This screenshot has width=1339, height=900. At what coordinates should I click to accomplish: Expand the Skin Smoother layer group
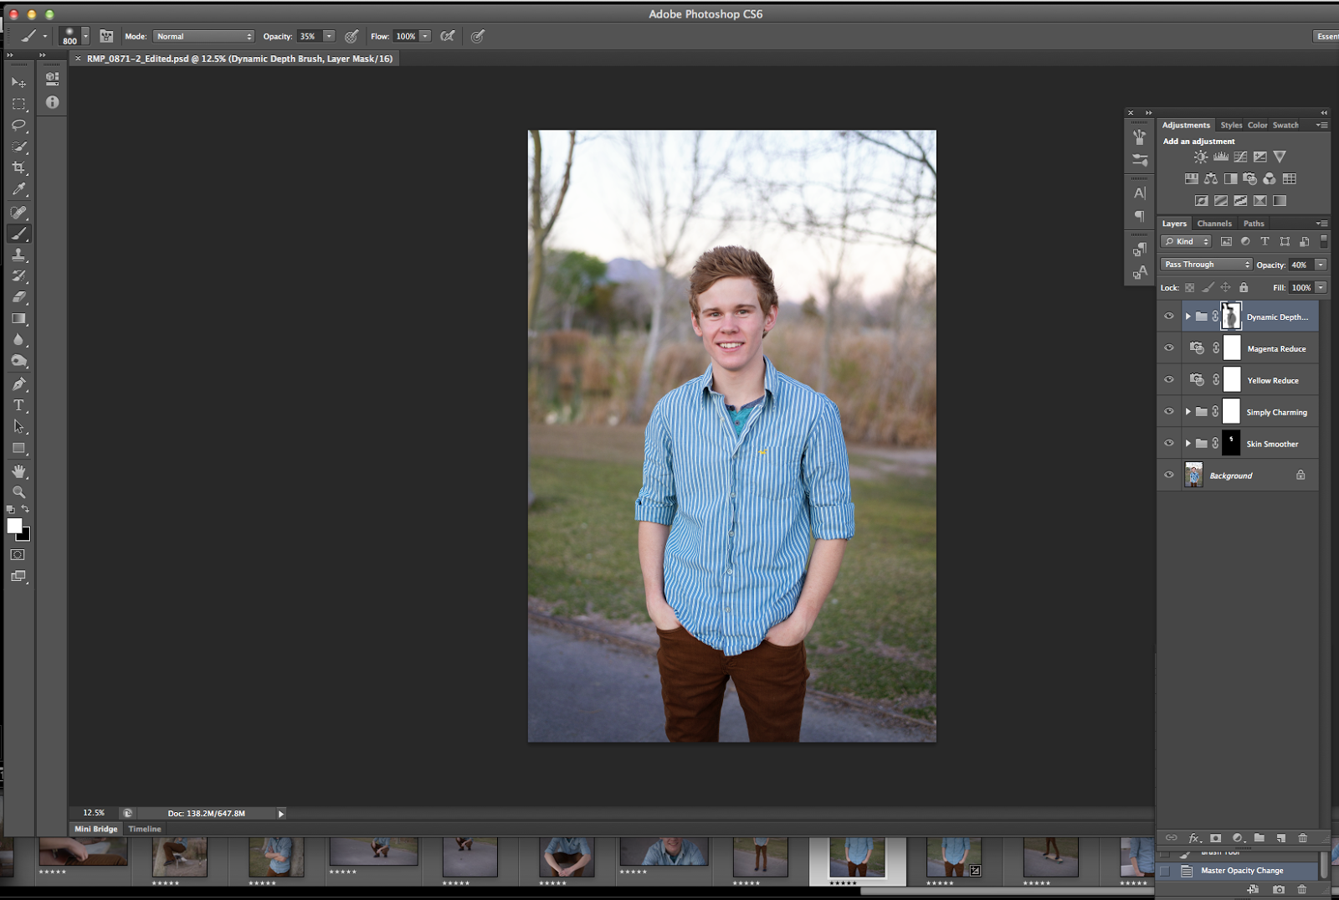click(x=1188, y=444)
